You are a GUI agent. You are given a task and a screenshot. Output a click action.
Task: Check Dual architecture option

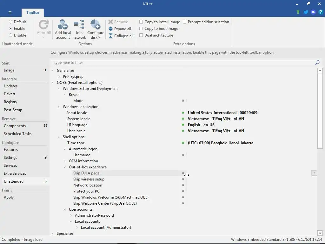[x=141, y=35]
